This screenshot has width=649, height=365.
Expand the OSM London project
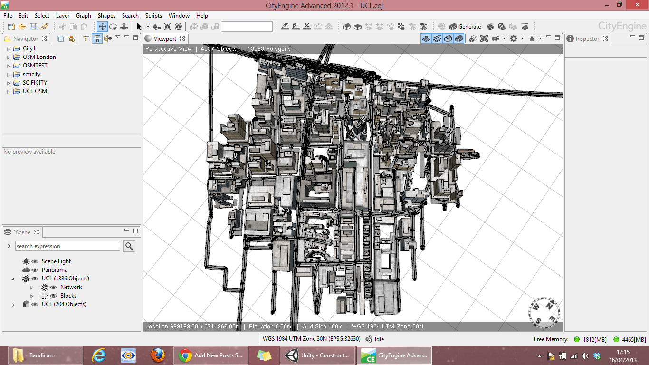coord(8,57)
